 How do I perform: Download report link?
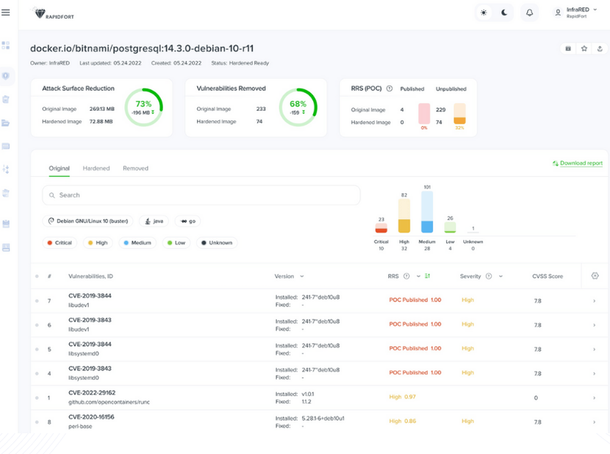[x=578, y=163]
